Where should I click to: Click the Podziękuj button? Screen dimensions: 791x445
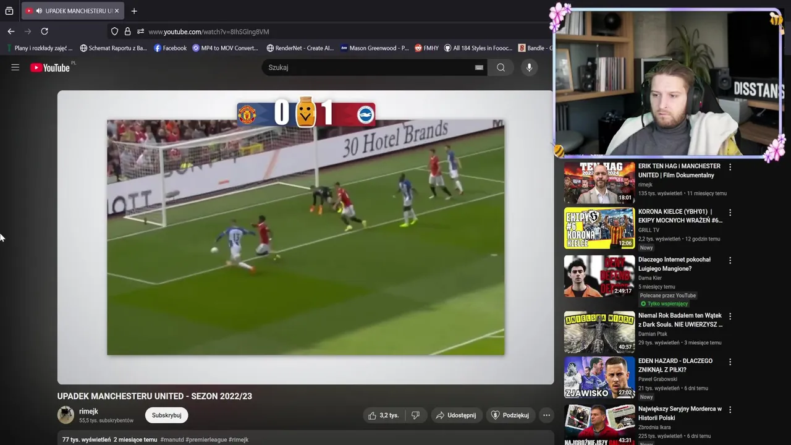(x=510, y=415)
